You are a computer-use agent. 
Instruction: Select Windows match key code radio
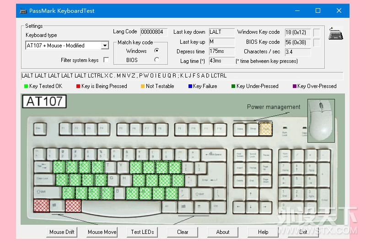156,51
